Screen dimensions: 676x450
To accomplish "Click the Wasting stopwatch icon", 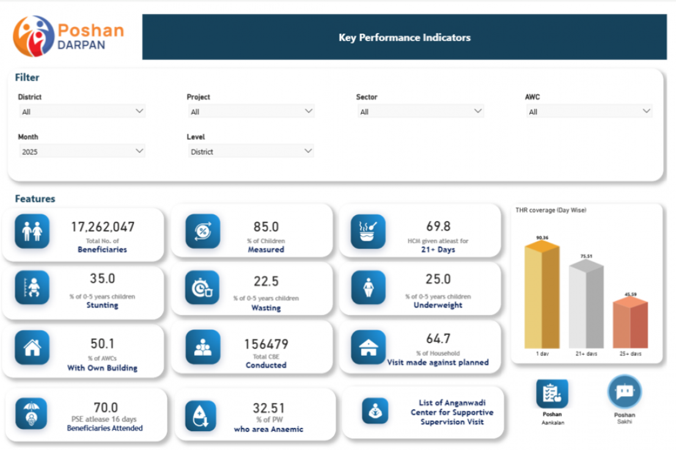I will pos(202,288).
